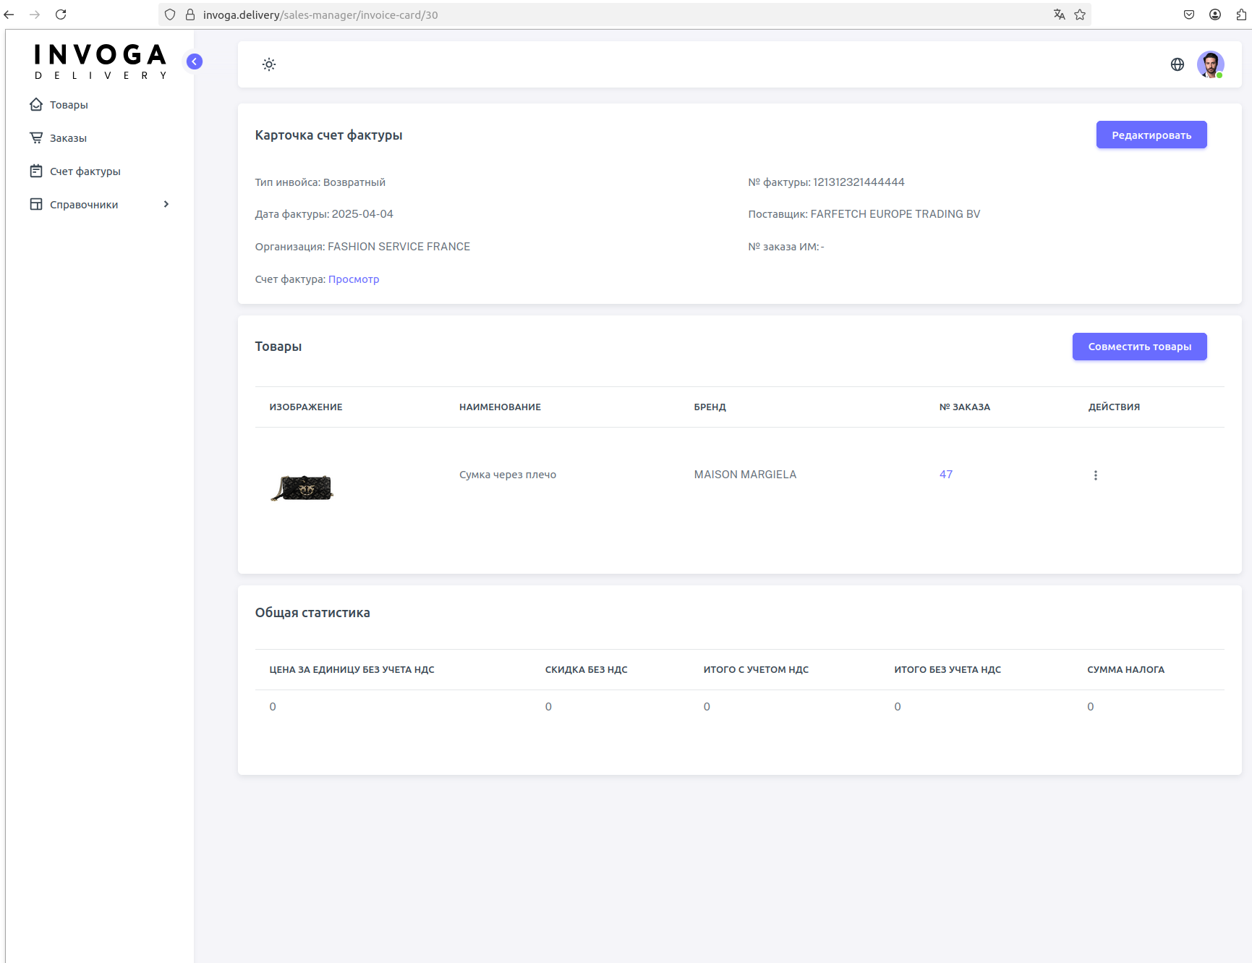
Task: Click the home icon next to Товары
Action: click(36, 104)
